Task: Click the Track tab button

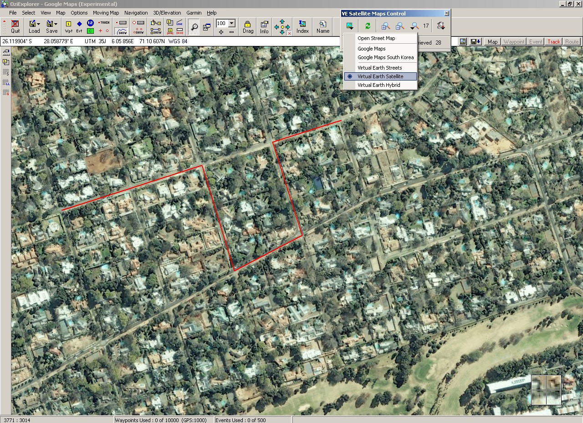Action: [553, 41]
